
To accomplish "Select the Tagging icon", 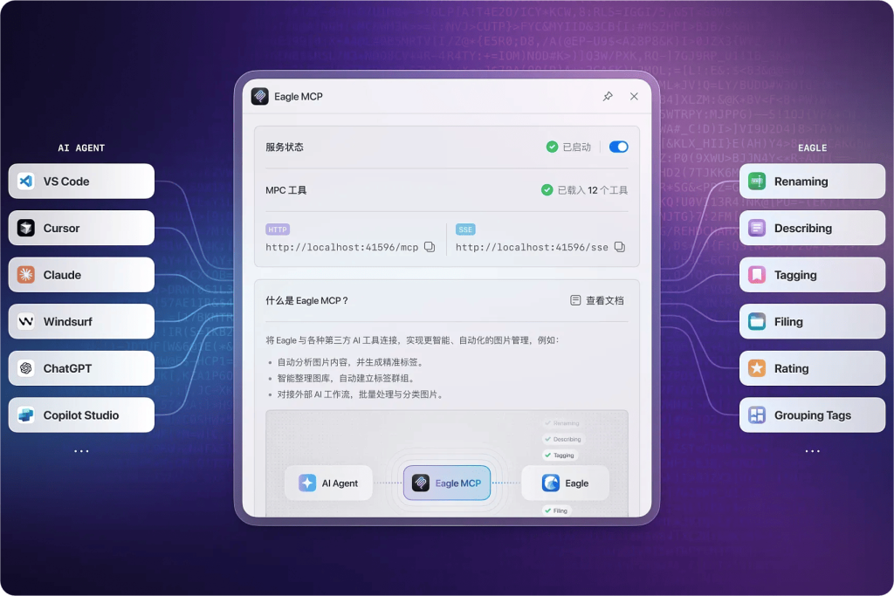I will 757,275.
